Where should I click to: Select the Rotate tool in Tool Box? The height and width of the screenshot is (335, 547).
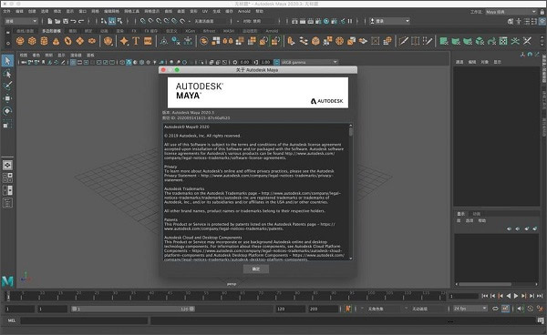[7, 111]
